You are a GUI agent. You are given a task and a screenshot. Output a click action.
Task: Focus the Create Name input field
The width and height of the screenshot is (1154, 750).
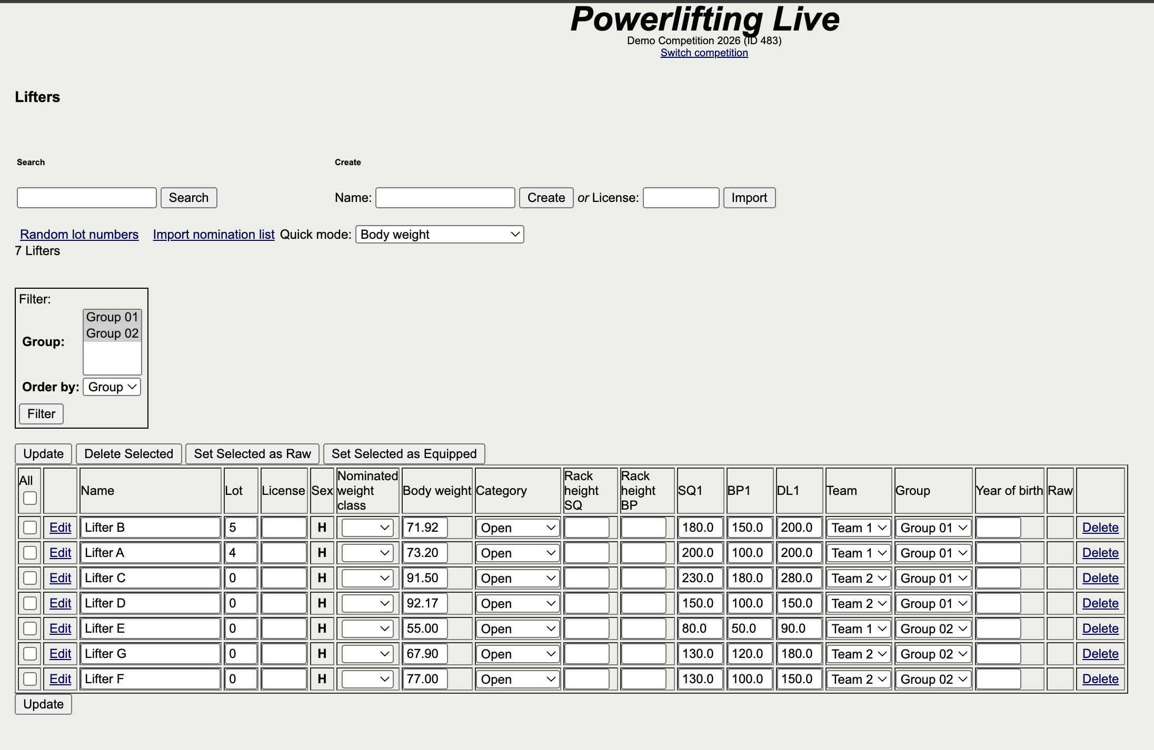pos(445,198)
